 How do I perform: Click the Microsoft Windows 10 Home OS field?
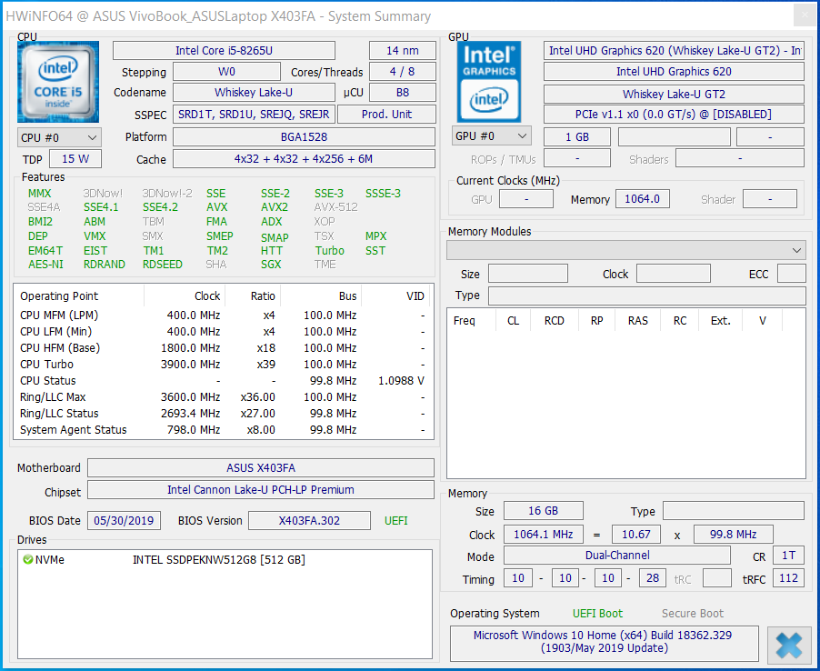point(602,641)
